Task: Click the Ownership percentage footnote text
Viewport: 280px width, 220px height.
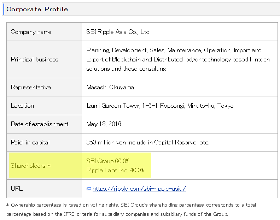Action: (x=131, y=209)
